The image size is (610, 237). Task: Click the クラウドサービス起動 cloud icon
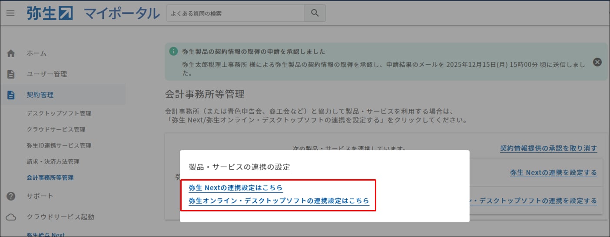11,217
